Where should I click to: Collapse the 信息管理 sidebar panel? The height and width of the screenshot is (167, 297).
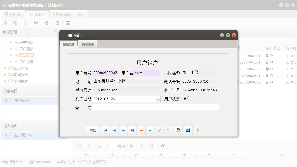pyautogui.click(x=57, y=32)
